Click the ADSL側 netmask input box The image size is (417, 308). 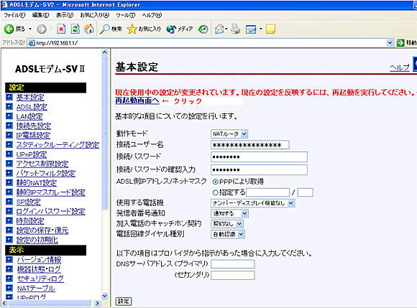(306, 192)
